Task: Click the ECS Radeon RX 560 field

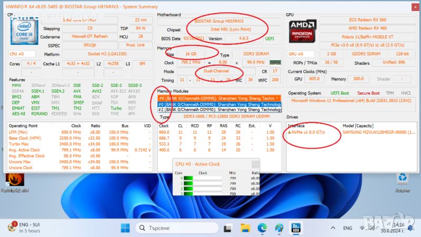Action: (x=367, y=20)
